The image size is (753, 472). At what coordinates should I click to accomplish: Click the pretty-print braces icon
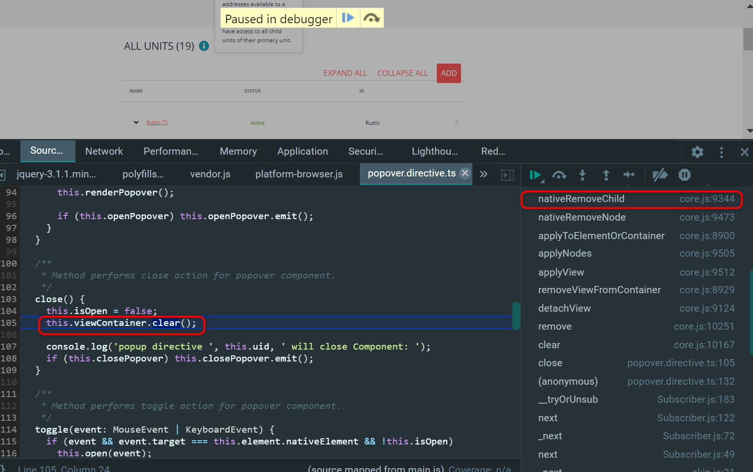(3, 468)
